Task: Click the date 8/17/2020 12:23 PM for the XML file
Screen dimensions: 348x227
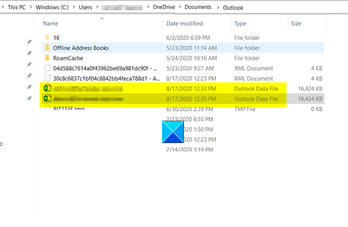Action: pyautogui.click(x=191, y=78)
